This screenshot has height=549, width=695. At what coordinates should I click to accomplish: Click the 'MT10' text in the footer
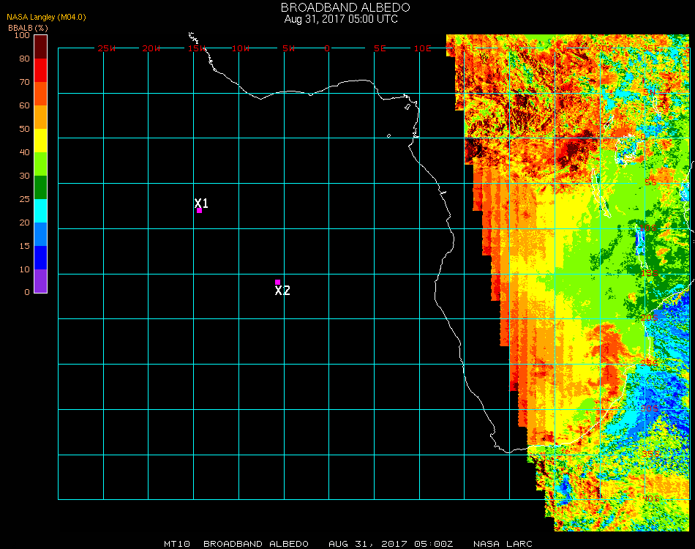(177, 544)
